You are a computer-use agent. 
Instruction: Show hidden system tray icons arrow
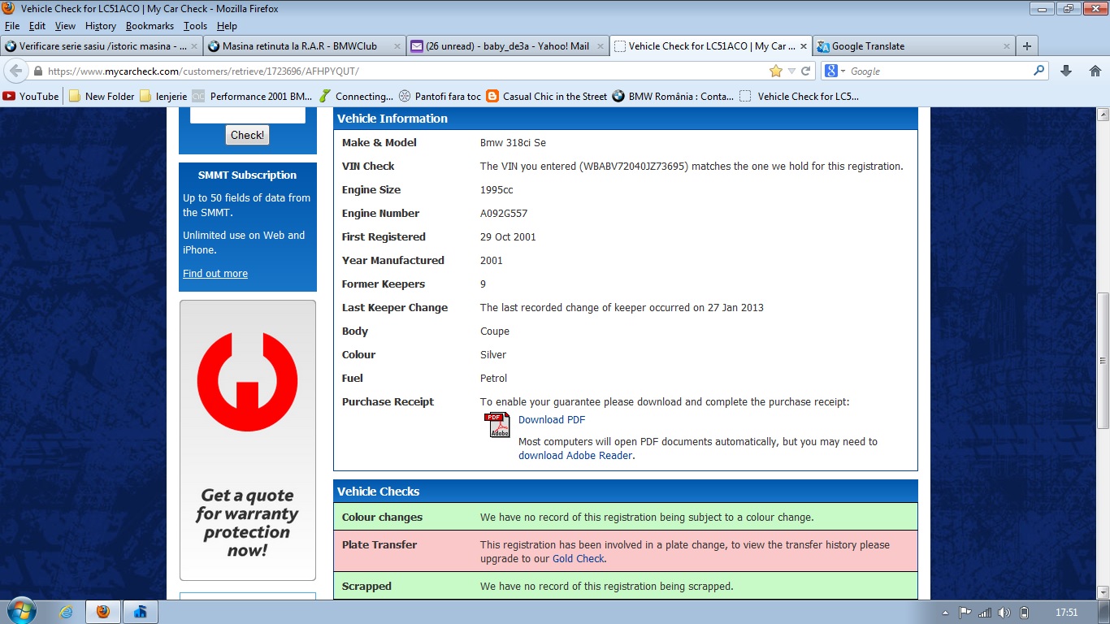945,613
